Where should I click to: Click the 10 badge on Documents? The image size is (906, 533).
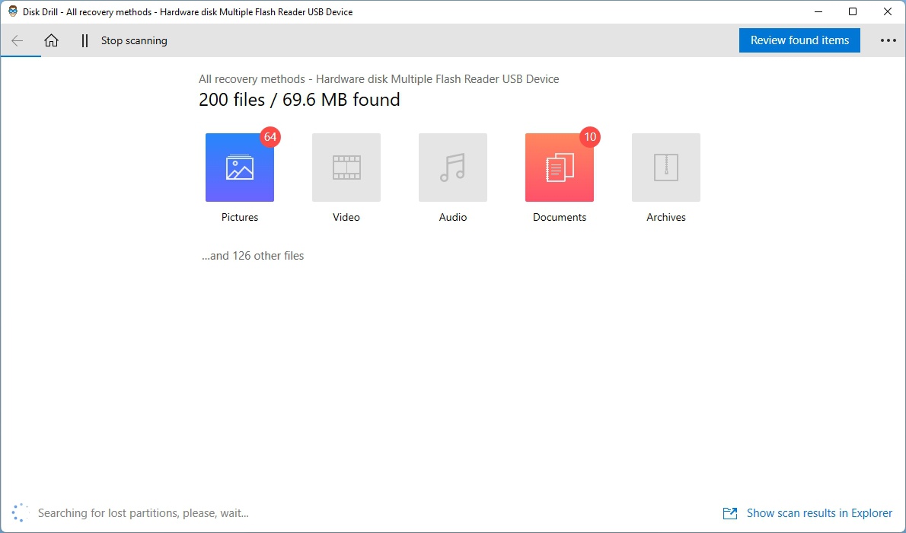point(590,137)
